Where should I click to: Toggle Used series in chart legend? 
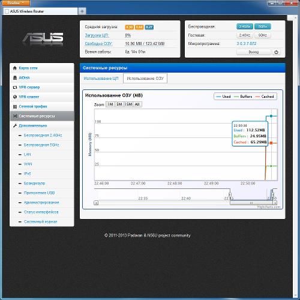point(224,97)
